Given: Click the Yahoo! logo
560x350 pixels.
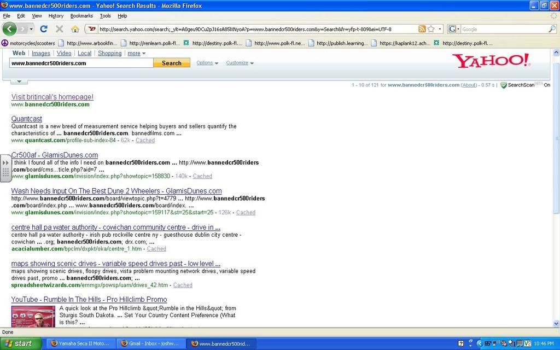Looking at the screenshot, I should coord(491,61).
